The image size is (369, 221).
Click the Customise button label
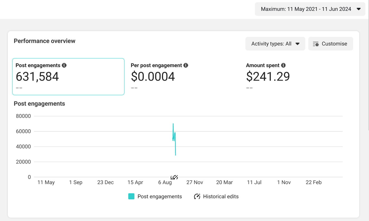click(x=334, y=44)
